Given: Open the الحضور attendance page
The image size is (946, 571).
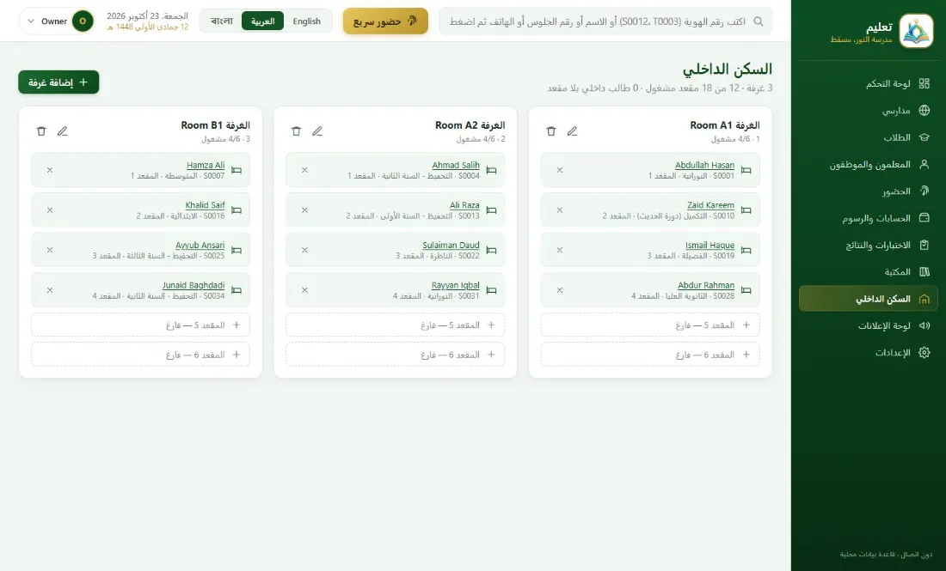Looking at the screenshot, I should coord(869,191).
